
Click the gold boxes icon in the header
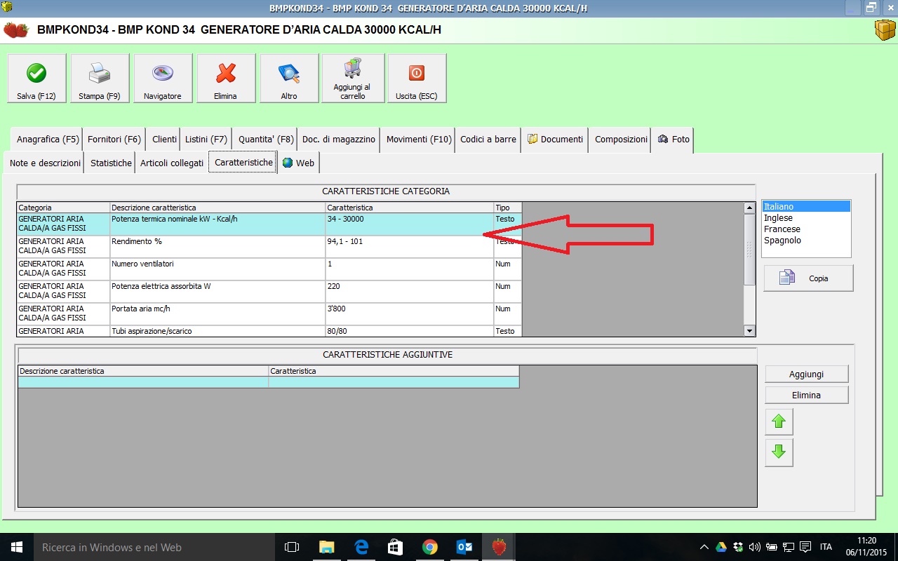885,30
